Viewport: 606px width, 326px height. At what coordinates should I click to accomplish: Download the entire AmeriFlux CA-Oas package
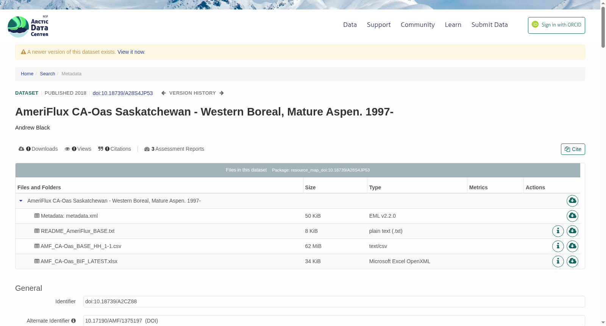572,201
